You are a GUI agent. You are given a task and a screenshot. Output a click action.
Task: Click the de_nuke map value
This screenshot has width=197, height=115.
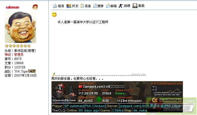pos(140,111)
